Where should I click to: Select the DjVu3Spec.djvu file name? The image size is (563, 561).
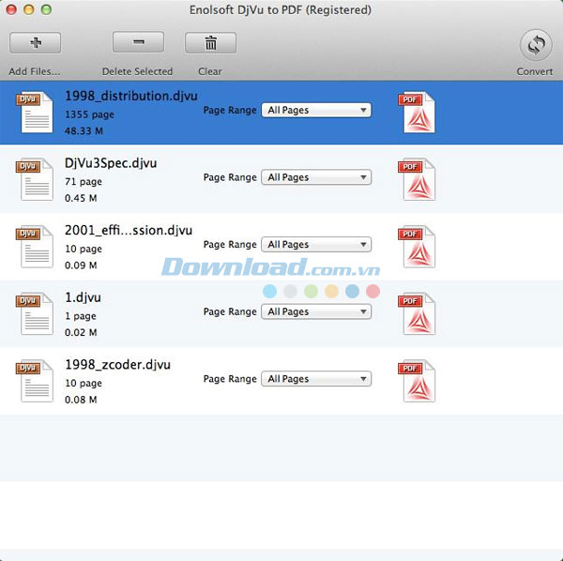tap(111, 163)
